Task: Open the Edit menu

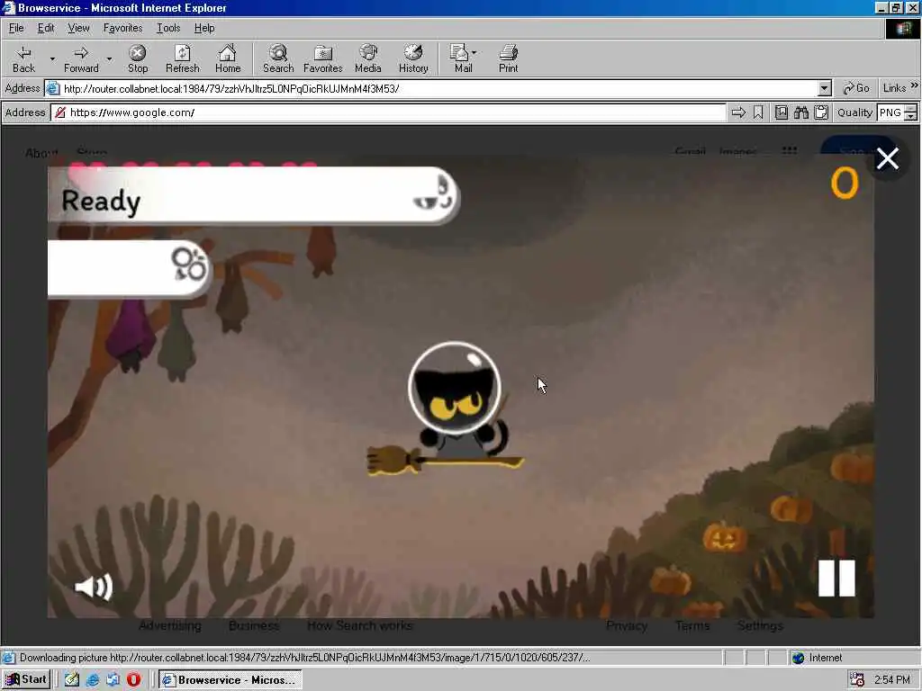Action: (x=46, y=28)
